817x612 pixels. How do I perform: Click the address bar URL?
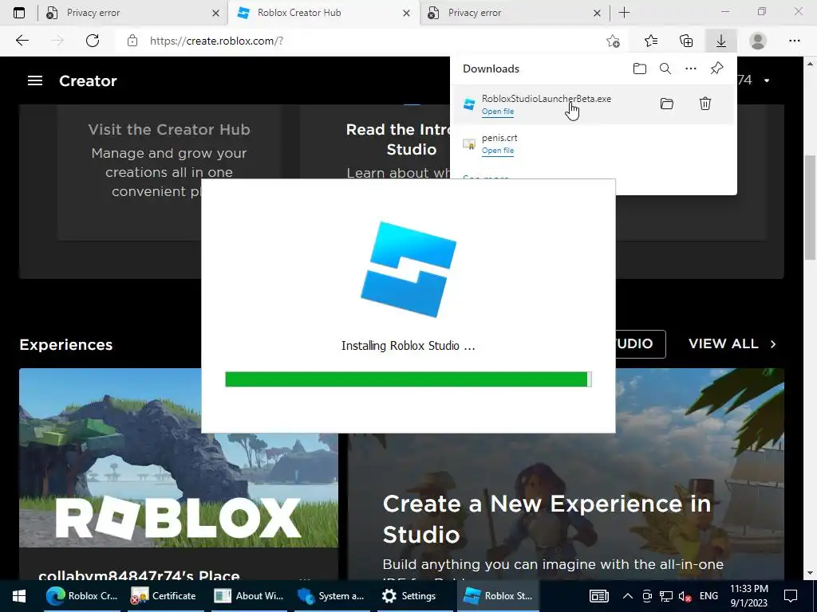point(216,41)
